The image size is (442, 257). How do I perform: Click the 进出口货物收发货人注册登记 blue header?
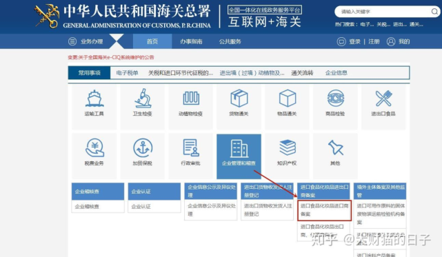pyautogui.click(x=267, y=192)
